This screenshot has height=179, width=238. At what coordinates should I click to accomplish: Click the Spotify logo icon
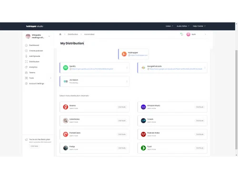66,68
